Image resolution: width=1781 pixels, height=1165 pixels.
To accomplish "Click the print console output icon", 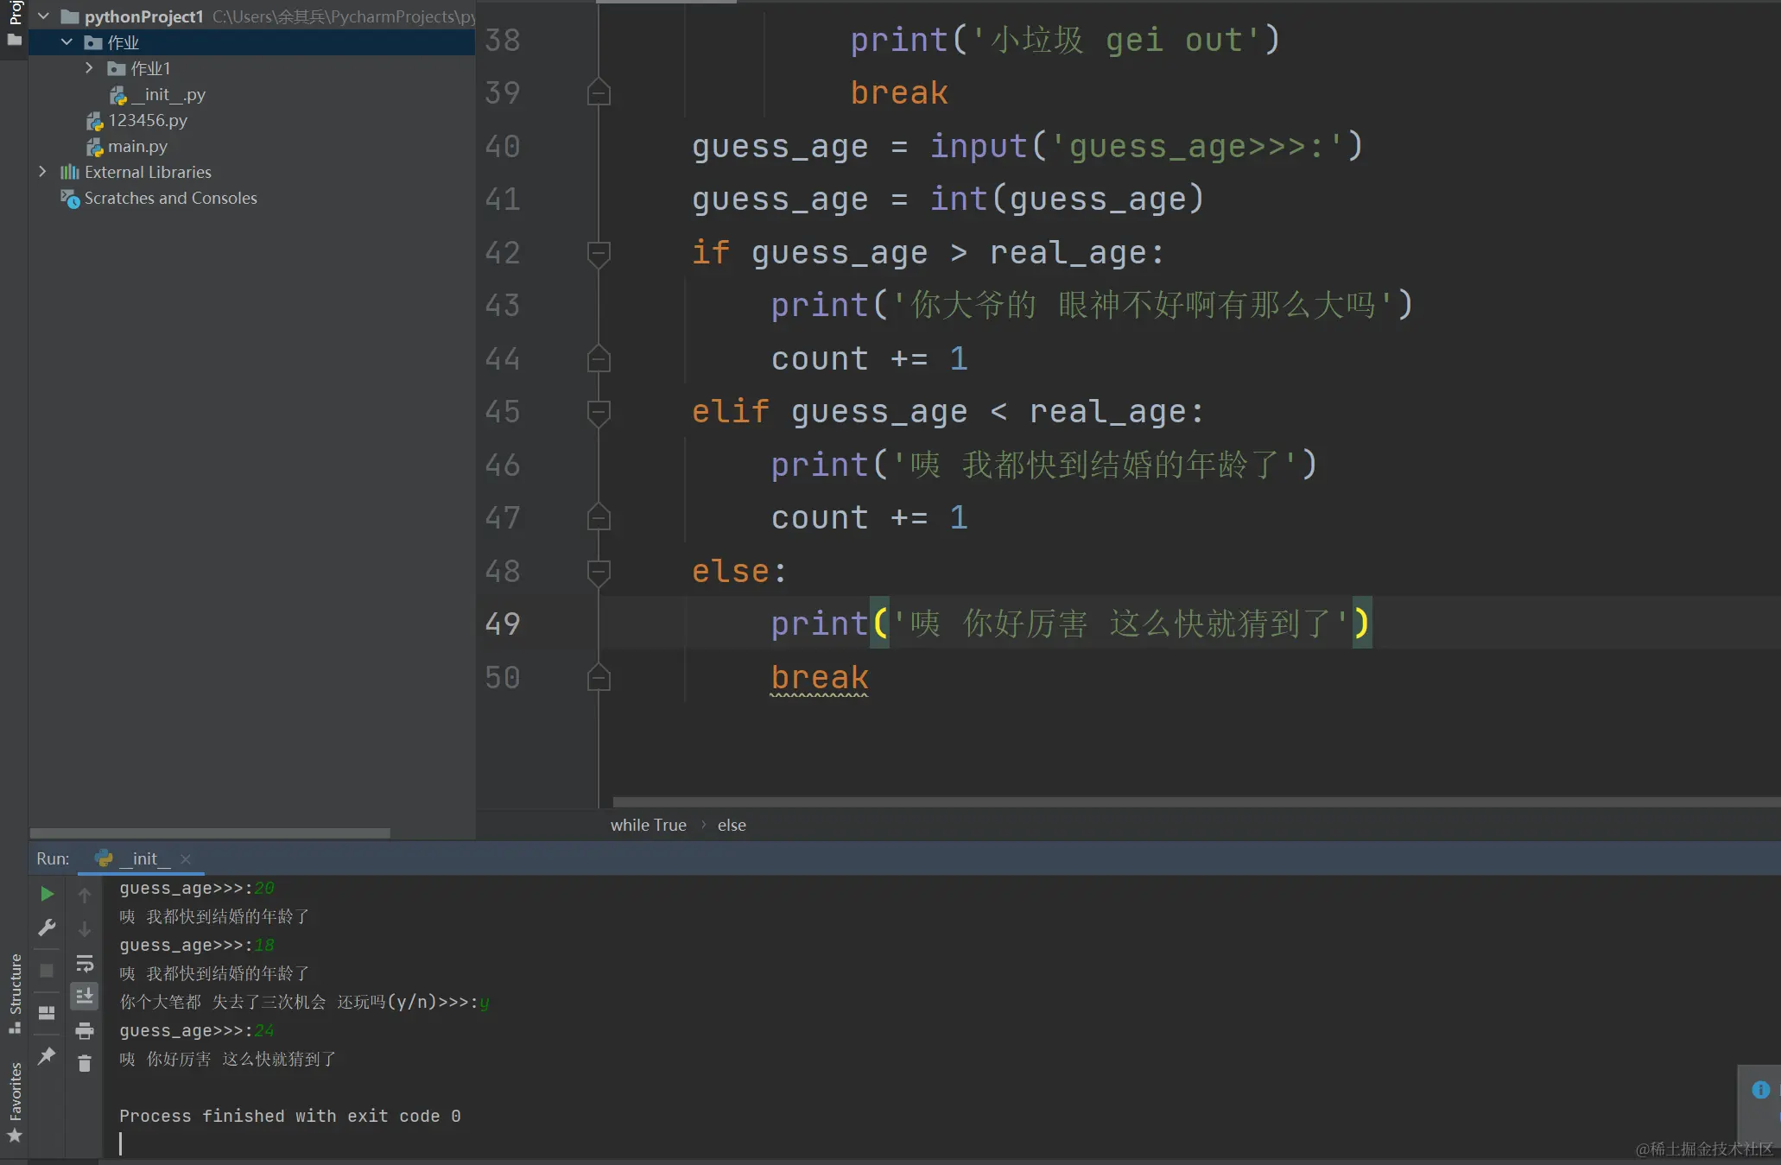I will [x=85, y=1030].
